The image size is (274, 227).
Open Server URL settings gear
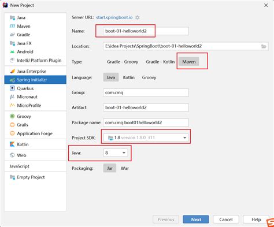[x=138, y=17]
